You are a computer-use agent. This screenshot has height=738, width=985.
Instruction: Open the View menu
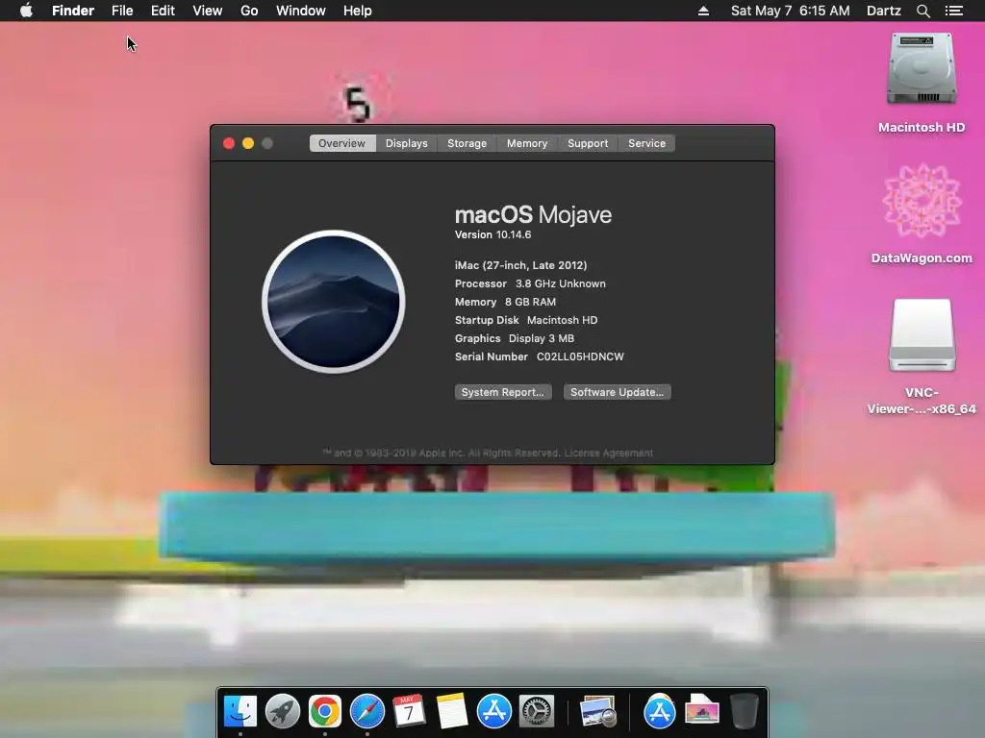[208, 11]
